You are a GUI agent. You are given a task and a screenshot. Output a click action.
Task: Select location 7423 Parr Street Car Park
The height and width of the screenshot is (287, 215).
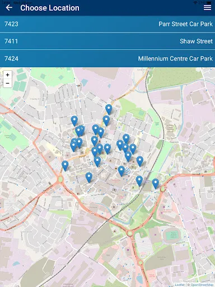pos(107,24)
